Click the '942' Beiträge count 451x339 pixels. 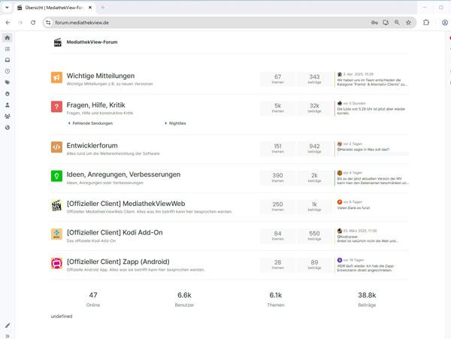314,147
